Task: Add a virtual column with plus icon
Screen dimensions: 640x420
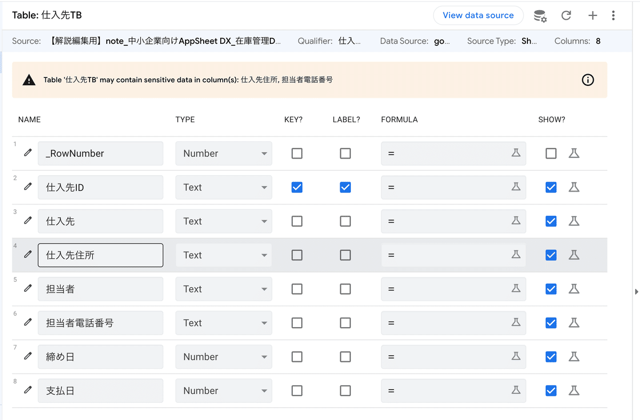Action: [593, 15]
